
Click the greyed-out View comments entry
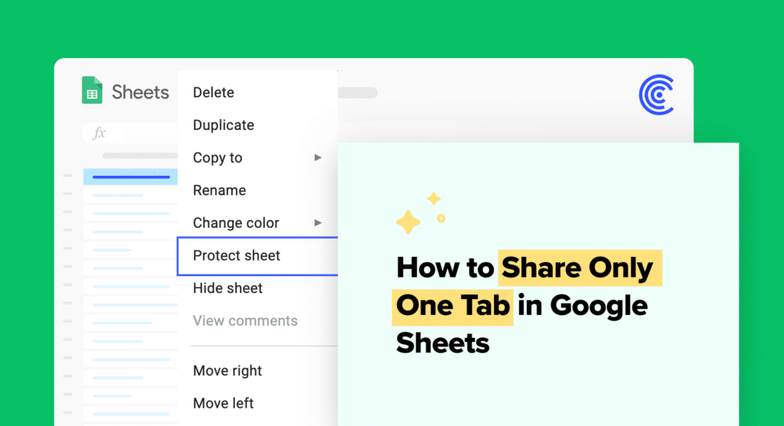245,320
